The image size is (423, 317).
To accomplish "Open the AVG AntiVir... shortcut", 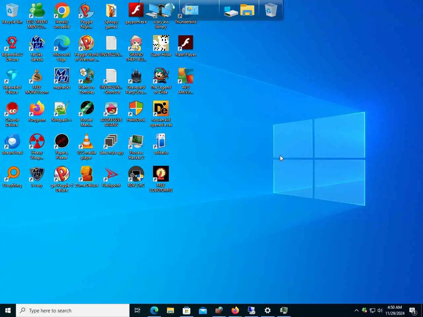I will pyautogui.click(x=186, y=81).
